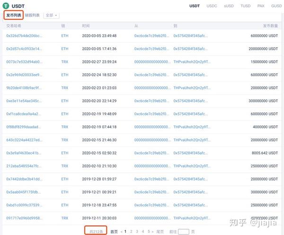The width and height of the screenshot is (284, 235).
Task: Click the 共212条 total count label
Action: 96,232
